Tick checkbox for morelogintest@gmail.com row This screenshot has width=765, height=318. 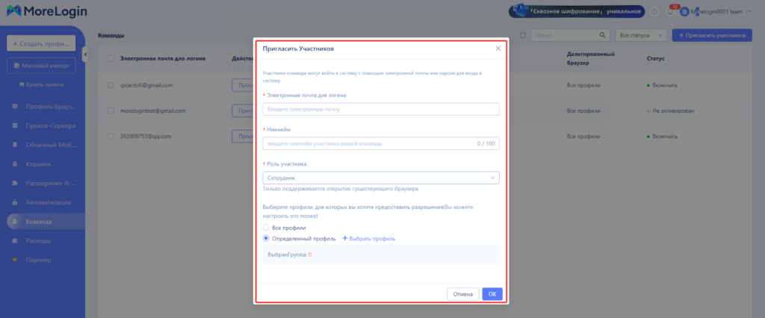(111, 110)
